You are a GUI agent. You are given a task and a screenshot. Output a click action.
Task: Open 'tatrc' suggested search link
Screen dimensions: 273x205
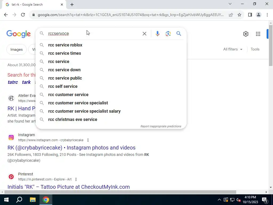click(x=13, y=82)
